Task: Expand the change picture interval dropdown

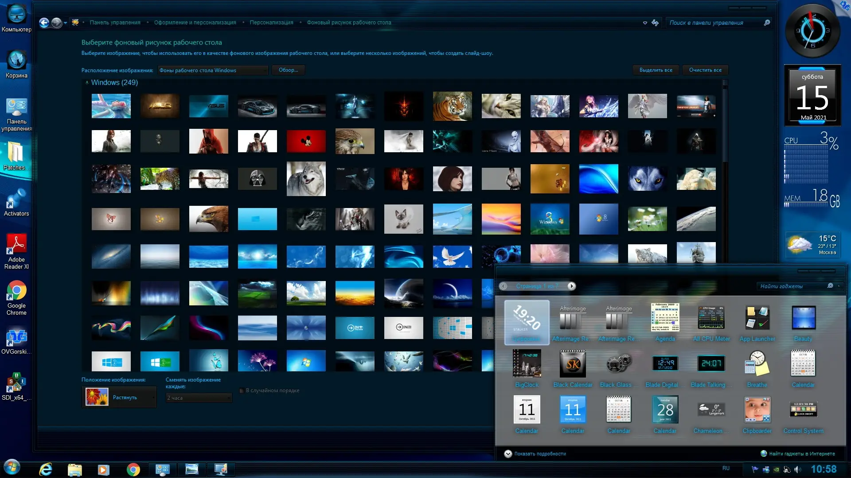Action: coord(199,398)
